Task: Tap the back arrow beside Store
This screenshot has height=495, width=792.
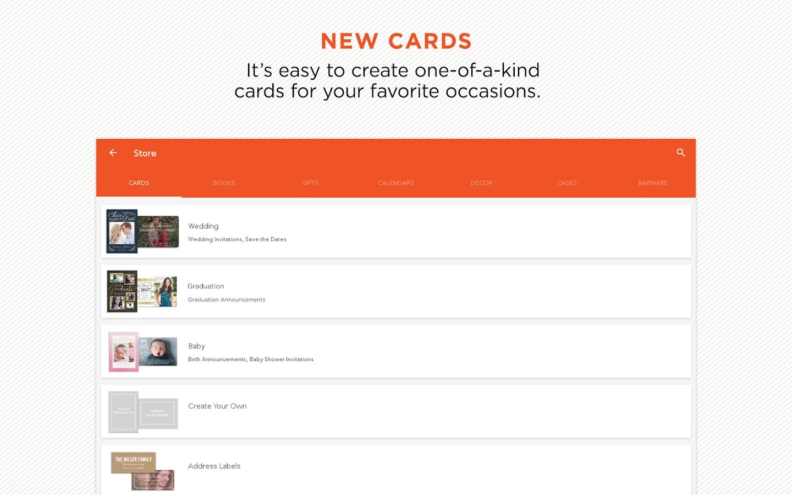Action: pos(113,153)
